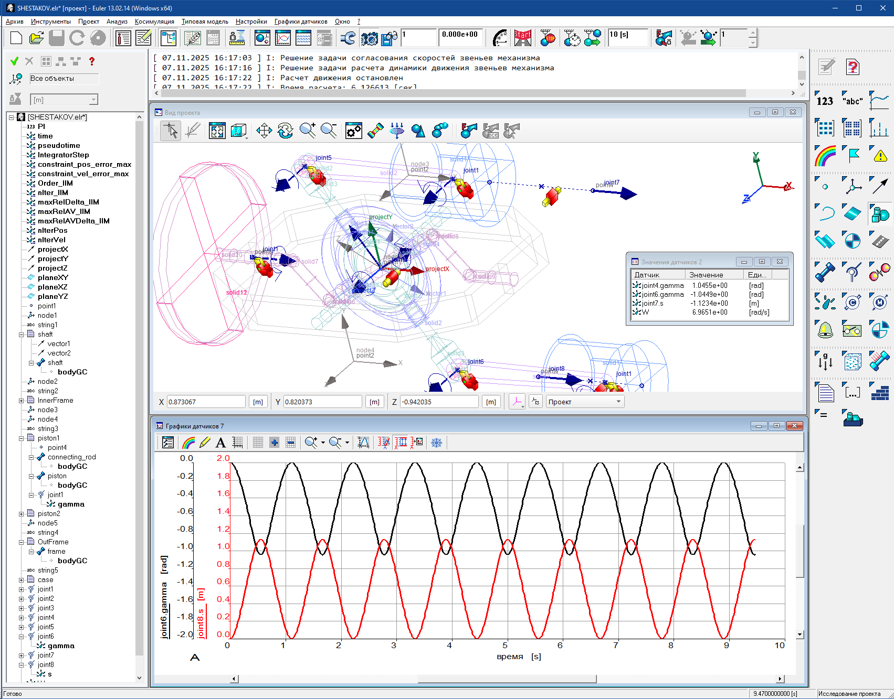Click the "123" numeric object icon
Image resolution: width=894 pixels, height=699 pixels.
point(825,101)
